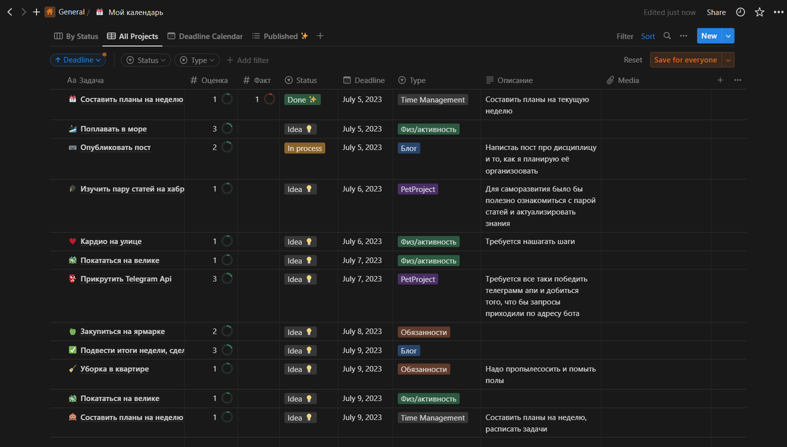Click the In process status tag
Viewport: 787px width, 447px height.
coord(305,148)
